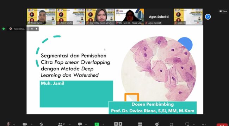Open the Participants panel icon

pos(60,124)
